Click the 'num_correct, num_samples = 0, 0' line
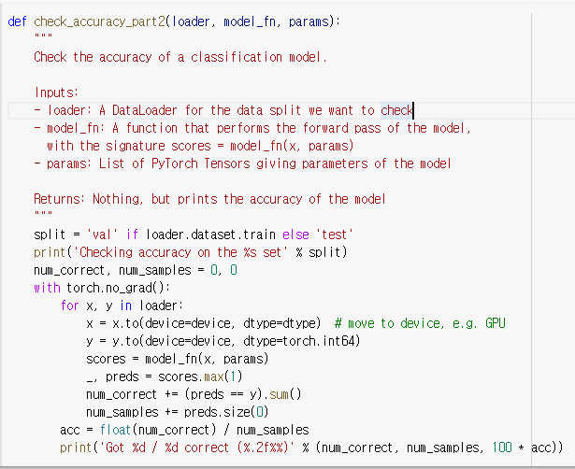 click(x=136, y=270)
